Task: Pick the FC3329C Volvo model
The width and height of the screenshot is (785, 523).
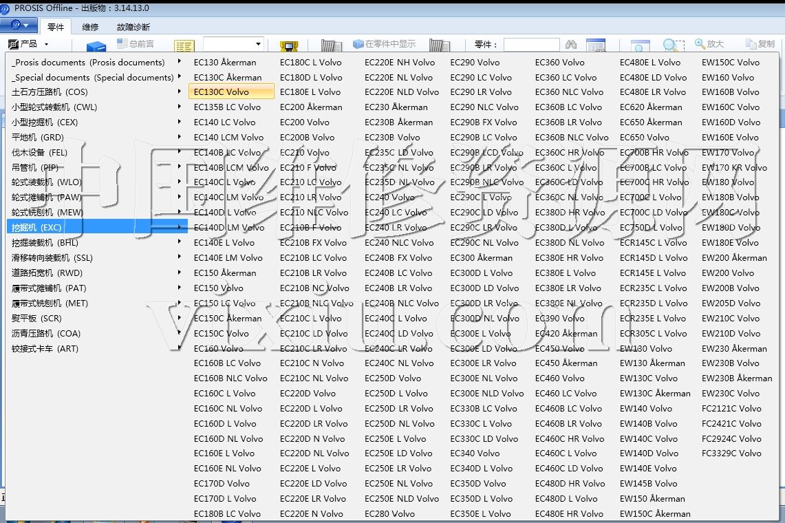Action: [x=731, y=453]
